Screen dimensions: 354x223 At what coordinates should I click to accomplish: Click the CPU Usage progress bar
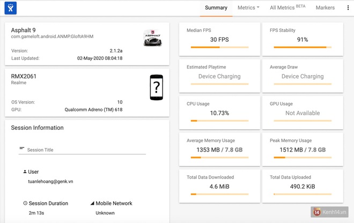(x=219, y=121)
